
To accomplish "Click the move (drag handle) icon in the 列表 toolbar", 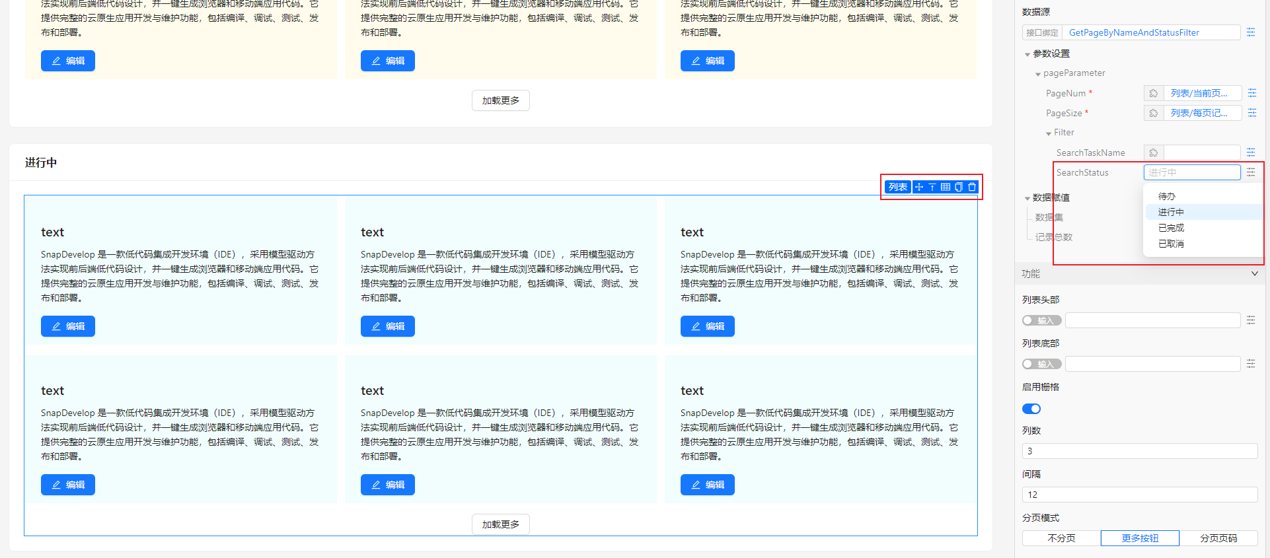I will (918, 187).
